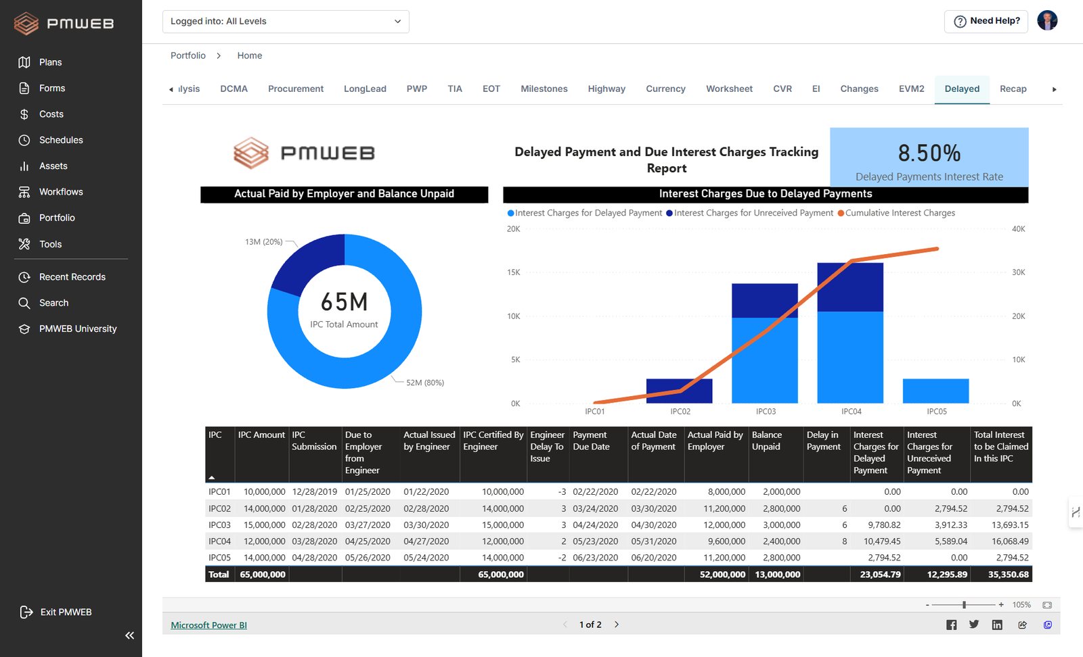
Task: Click fit-to-page icon beside 105%
Action: 1047,605
